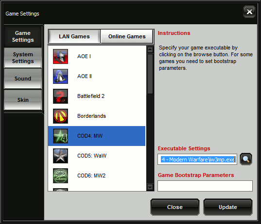Click the game list scroll up arrow
Image resolution: width=261 pixels, height=224 pixels.
click(x=150, y=49)
